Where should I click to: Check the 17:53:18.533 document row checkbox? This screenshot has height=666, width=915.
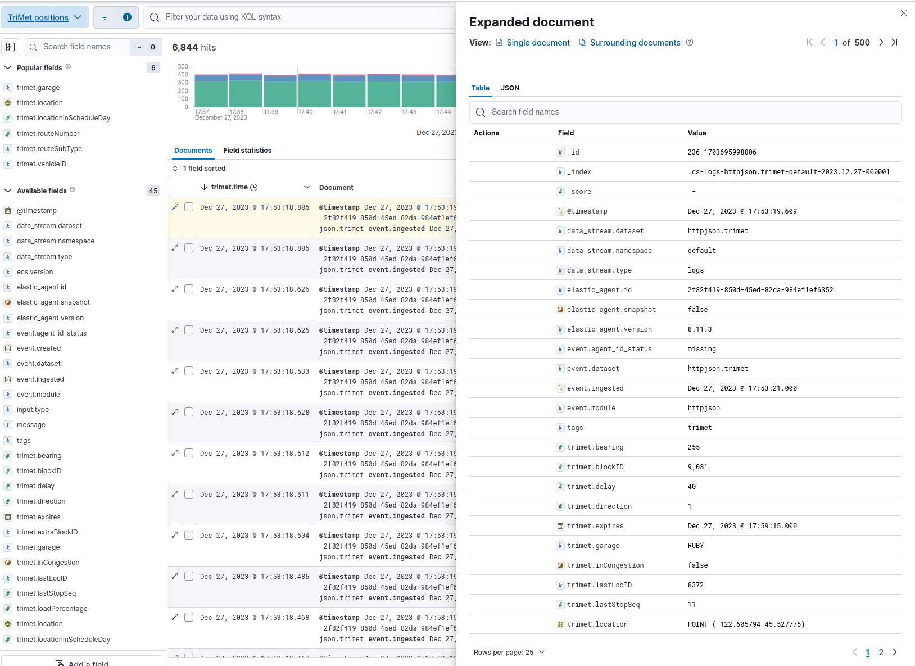[189, 371]
